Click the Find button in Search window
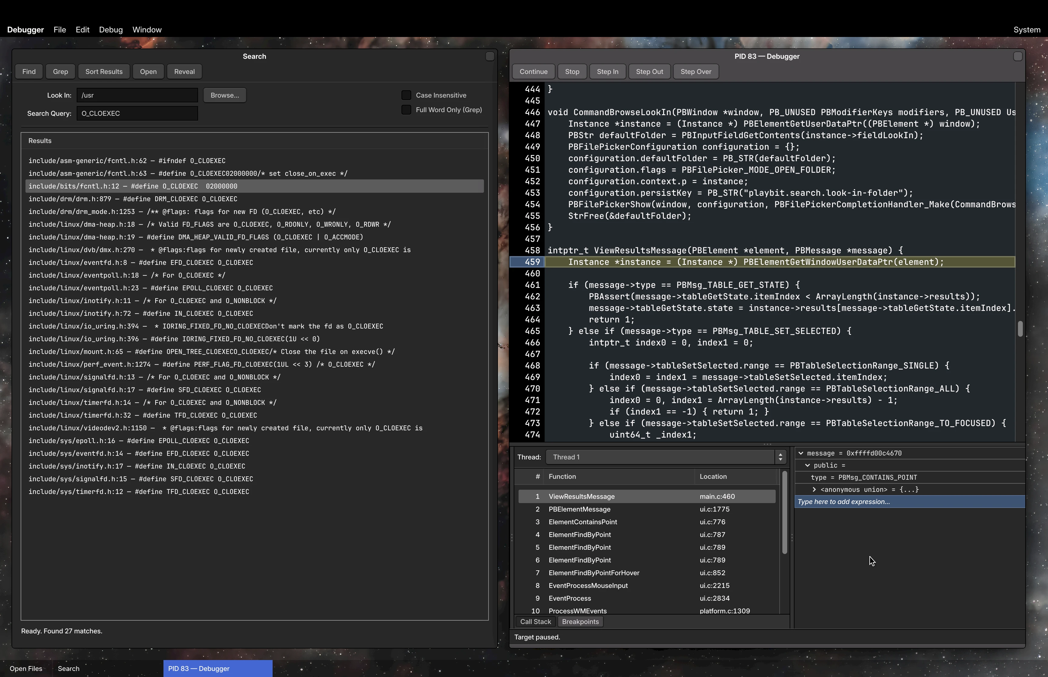The image size is (1048, 677). (x=29, y=72)
